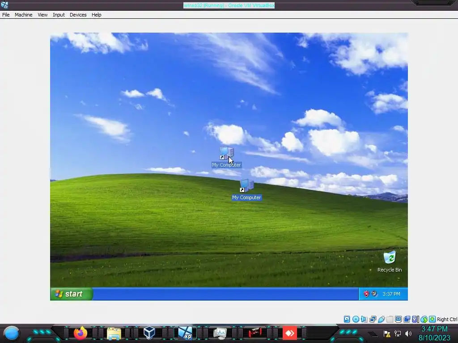The width and height of the screenshot is (458, 343).
Task: Click the recording status icon
Action: tap(407, 319)
